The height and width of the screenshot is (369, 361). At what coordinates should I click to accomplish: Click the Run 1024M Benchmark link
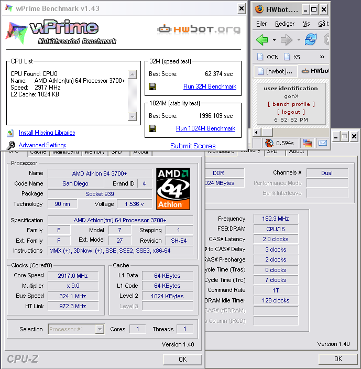[x=205, y=128]
